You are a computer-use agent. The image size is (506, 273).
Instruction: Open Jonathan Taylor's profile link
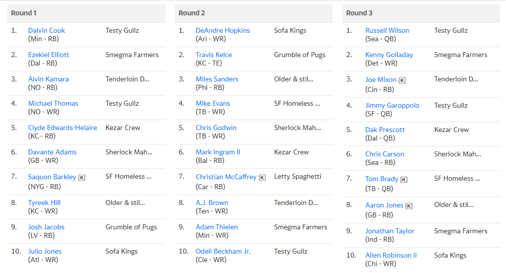point(390,231)
